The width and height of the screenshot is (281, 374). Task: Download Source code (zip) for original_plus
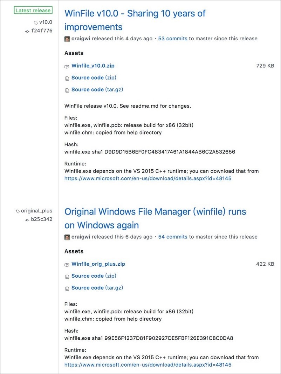(94, 276)
